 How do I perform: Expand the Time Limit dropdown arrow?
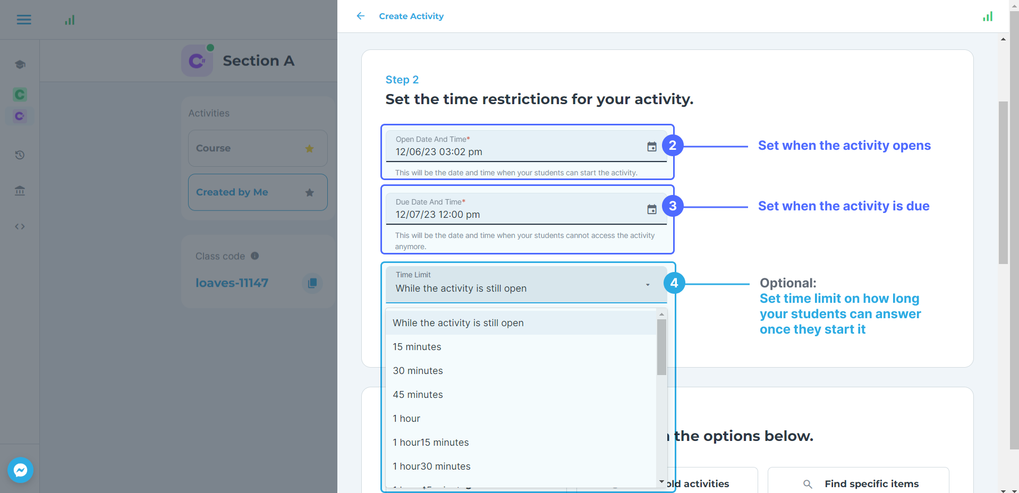point(648,285)
